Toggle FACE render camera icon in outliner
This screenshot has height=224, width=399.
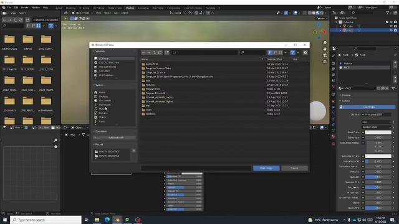pos(395,30)
